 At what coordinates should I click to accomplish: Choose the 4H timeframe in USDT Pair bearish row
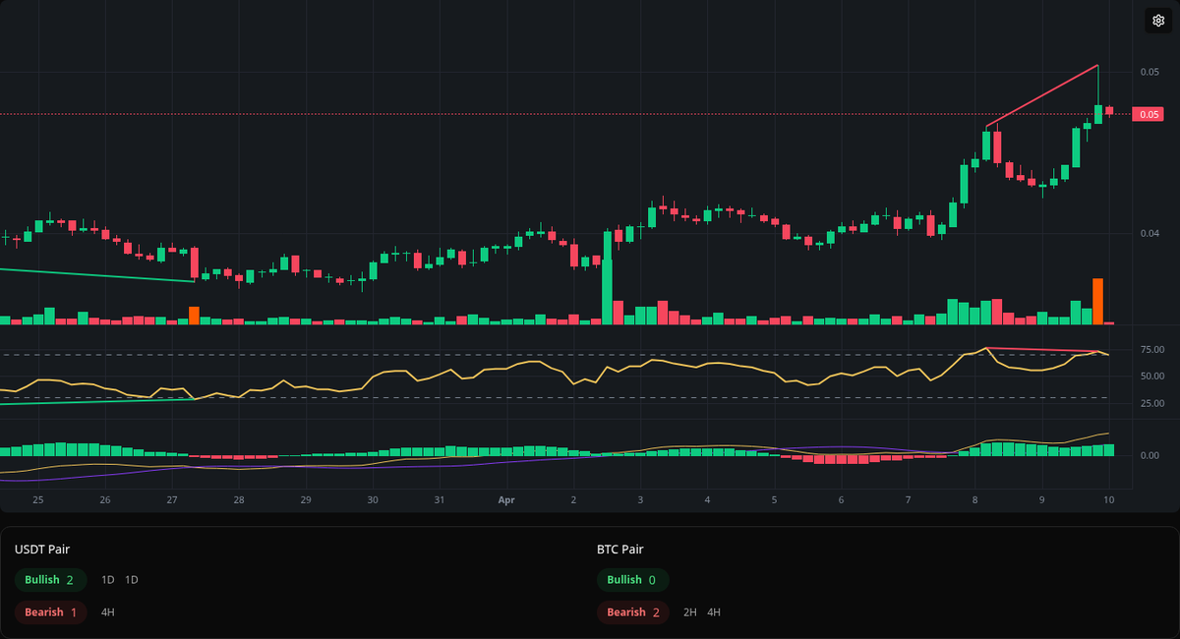point(108,612)
